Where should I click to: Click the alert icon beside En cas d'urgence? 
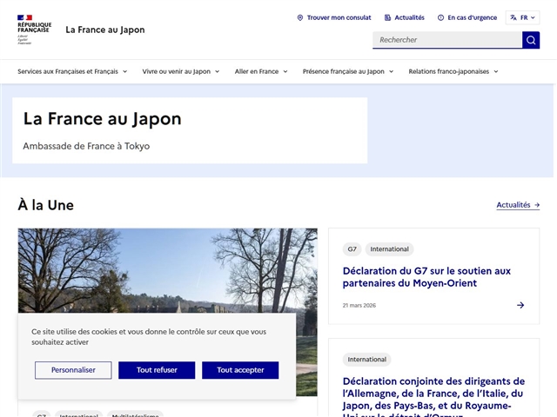(441, 17)
